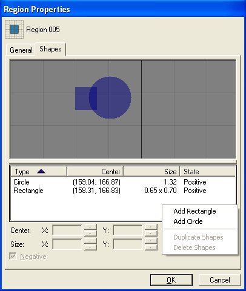Click the Size column header
Screen dimensions: 246x291
[x=151, y=172]
